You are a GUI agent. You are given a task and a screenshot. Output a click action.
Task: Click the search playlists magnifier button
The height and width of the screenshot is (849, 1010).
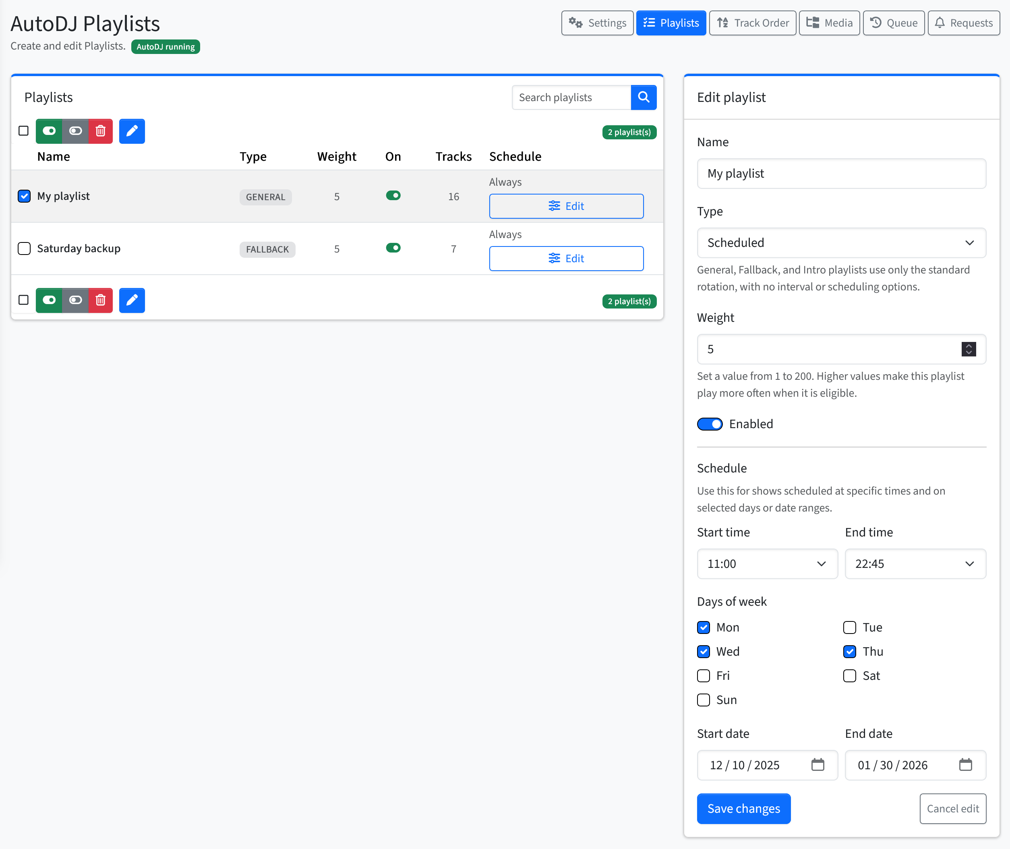[644, 97]
